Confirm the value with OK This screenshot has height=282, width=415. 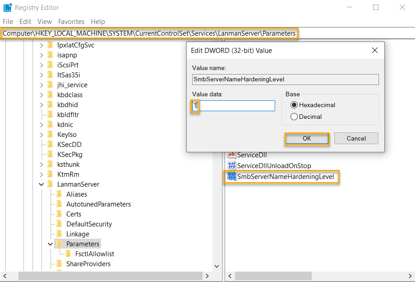click(307, 138)
